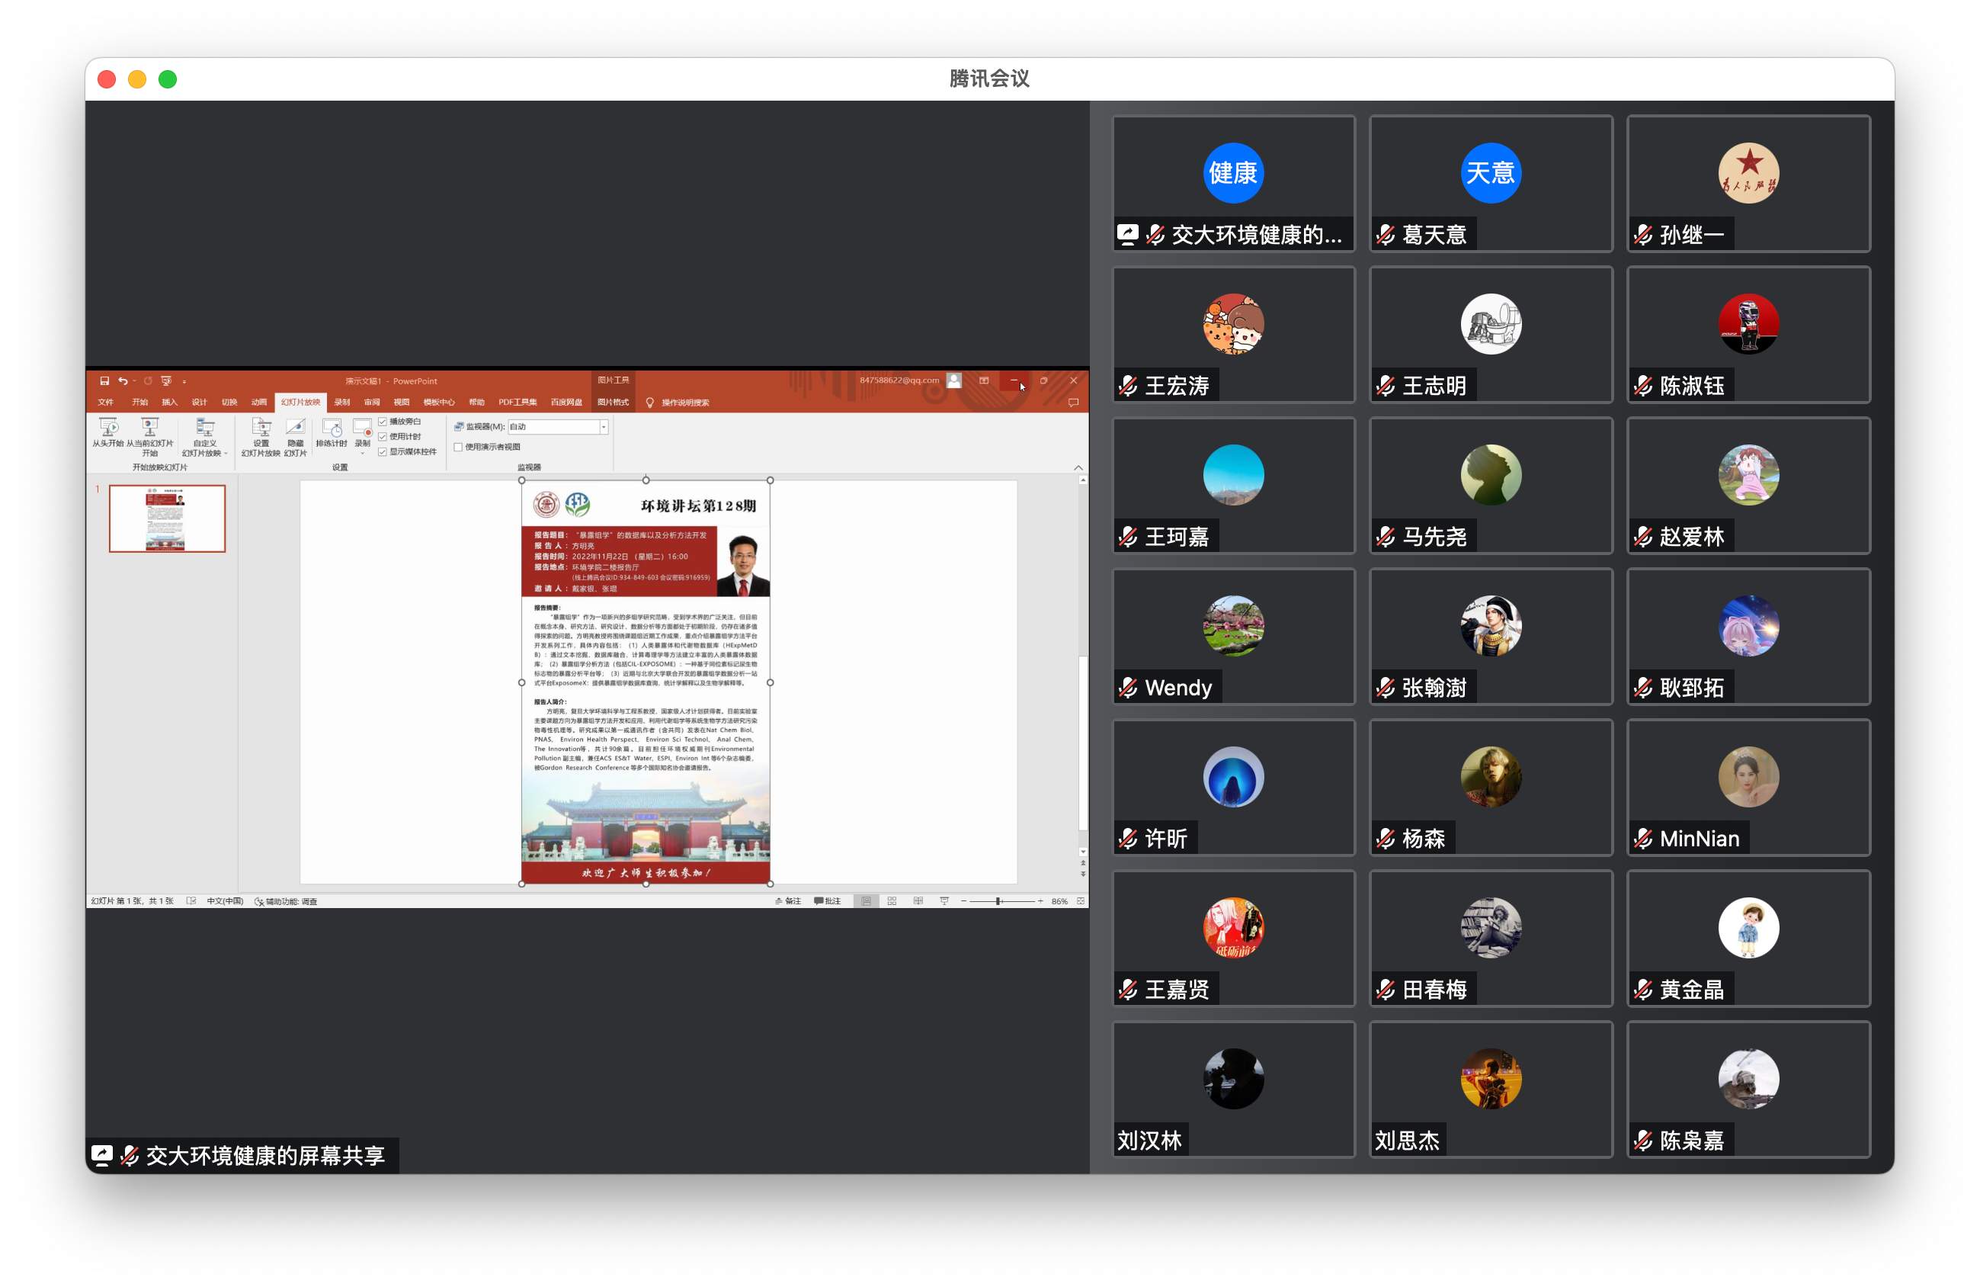This screenshot has height=1287, width=1980.
Task: Open the 插入 ribbon tab
Action: pyautogui.click(x=169, y=402)
